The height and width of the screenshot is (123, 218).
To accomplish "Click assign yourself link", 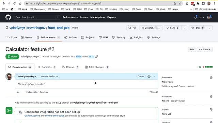I will pos(178,101).
